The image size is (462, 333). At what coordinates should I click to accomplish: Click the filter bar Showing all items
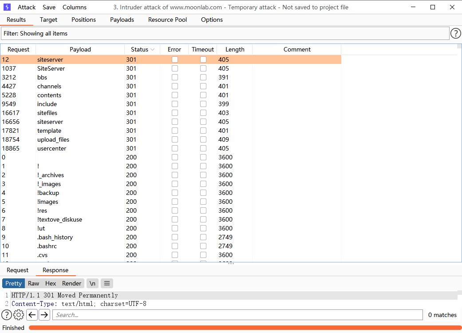[225, 33]
